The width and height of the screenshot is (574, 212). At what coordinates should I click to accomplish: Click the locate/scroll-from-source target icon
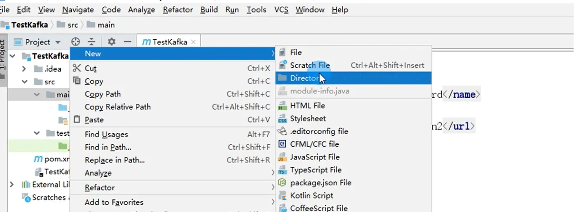click(x=75, y=42)
